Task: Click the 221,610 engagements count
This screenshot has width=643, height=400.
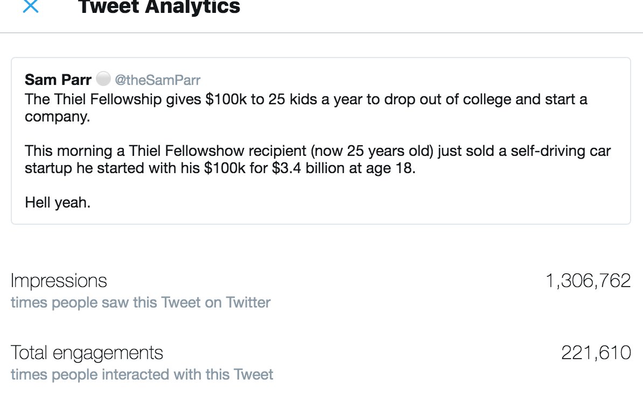Action: [x=596, y=353]
